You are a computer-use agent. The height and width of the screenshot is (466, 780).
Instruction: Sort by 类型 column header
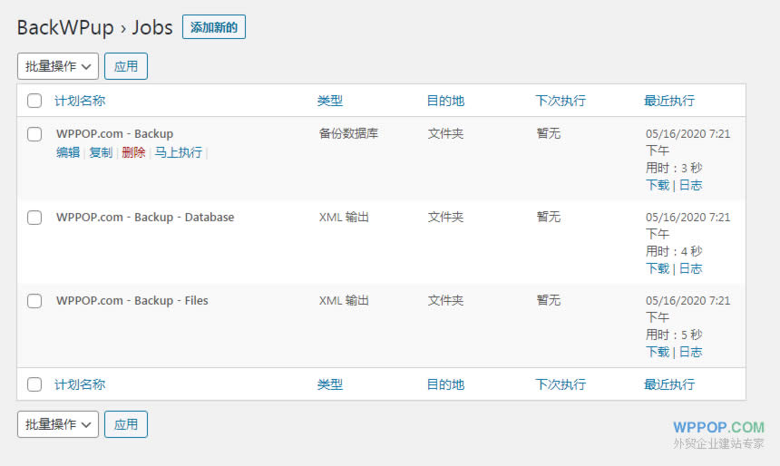click(x=330, y=101)
